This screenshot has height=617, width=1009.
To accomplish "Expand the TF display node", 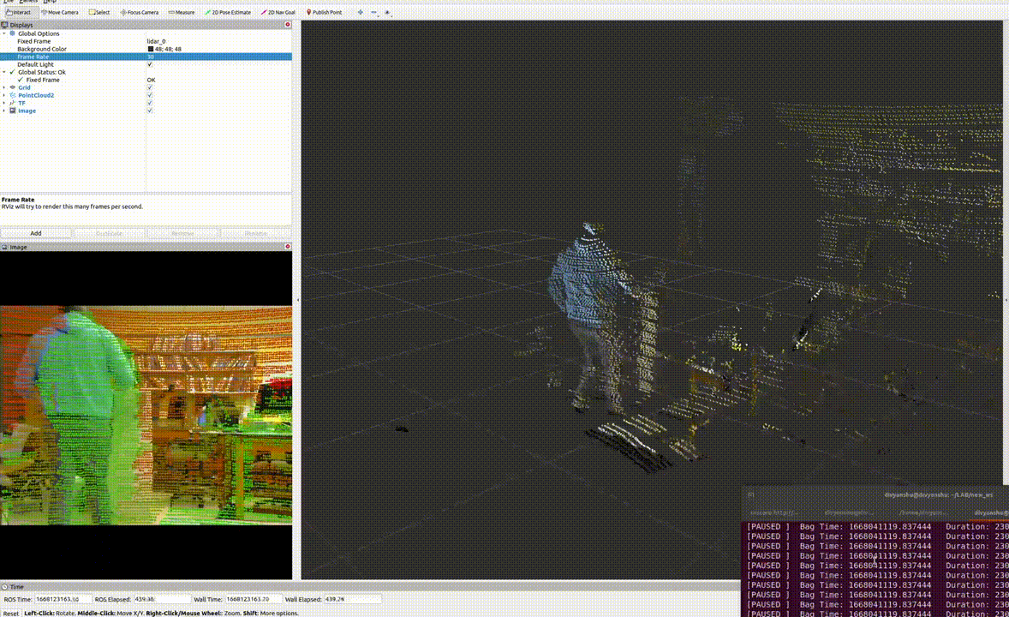I will point(4,103).
